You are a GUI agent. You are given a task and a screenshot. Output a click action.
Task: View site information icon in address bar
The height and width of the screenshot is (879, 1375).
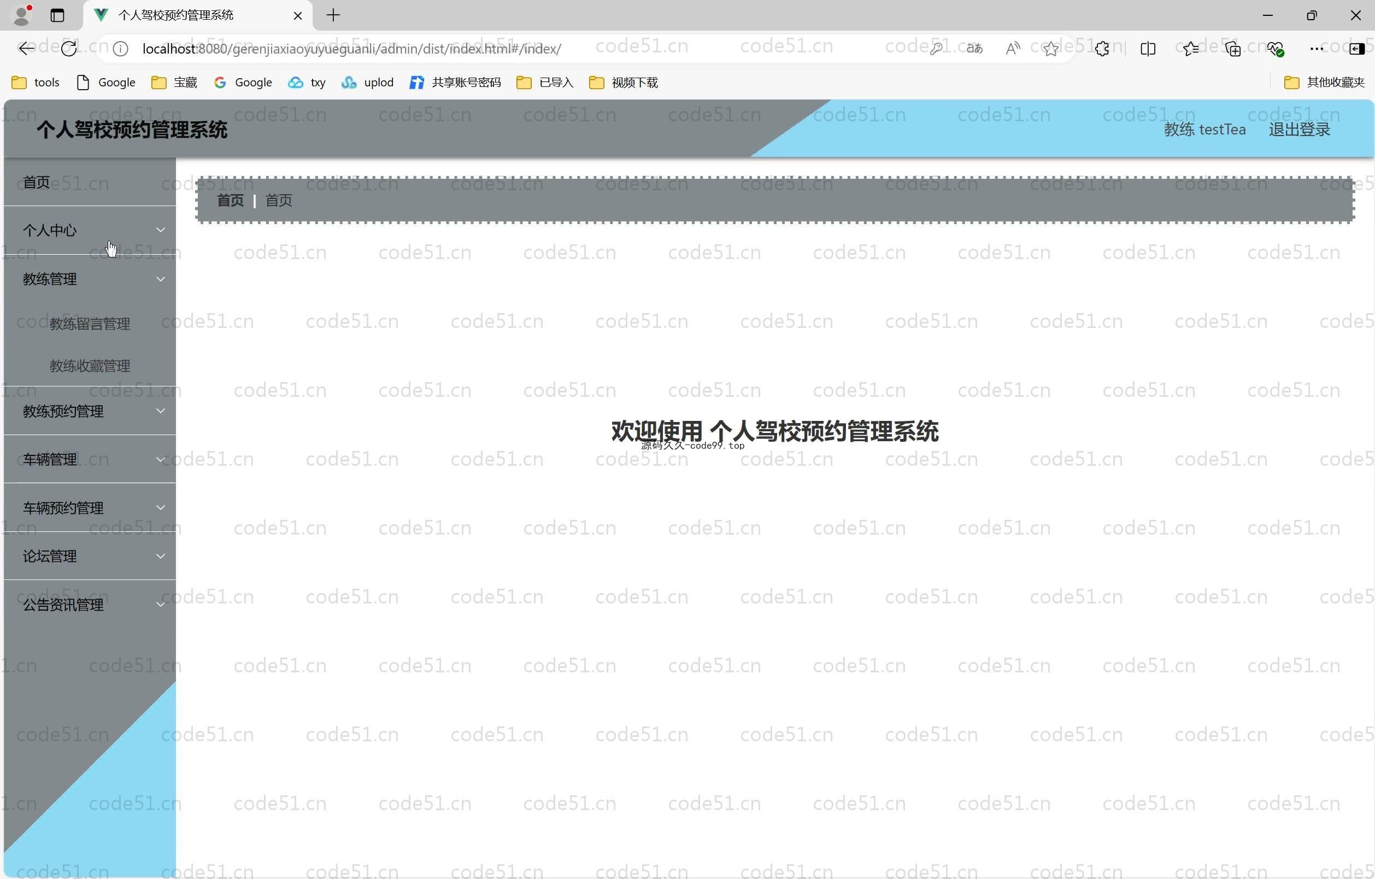pyautogui.click(x=120, y=49)
